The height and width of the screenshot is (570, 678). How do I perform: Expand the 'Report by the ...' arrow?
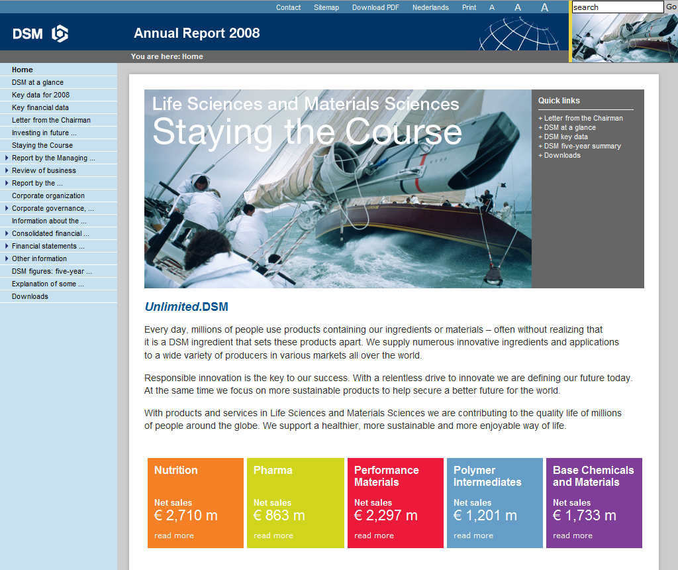coord(7,183)
